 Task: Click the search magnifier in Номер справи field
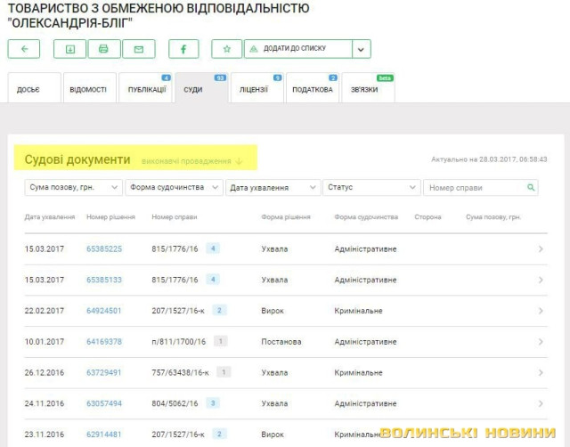531,188
